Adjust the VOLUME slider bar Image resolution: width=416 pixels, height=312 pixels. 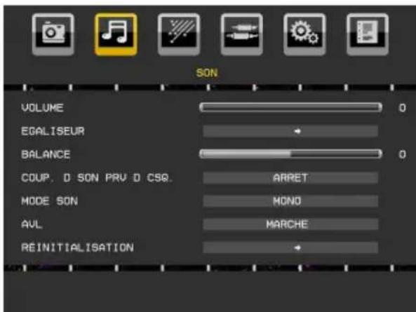pyautogui.click(x=290, y=107)
